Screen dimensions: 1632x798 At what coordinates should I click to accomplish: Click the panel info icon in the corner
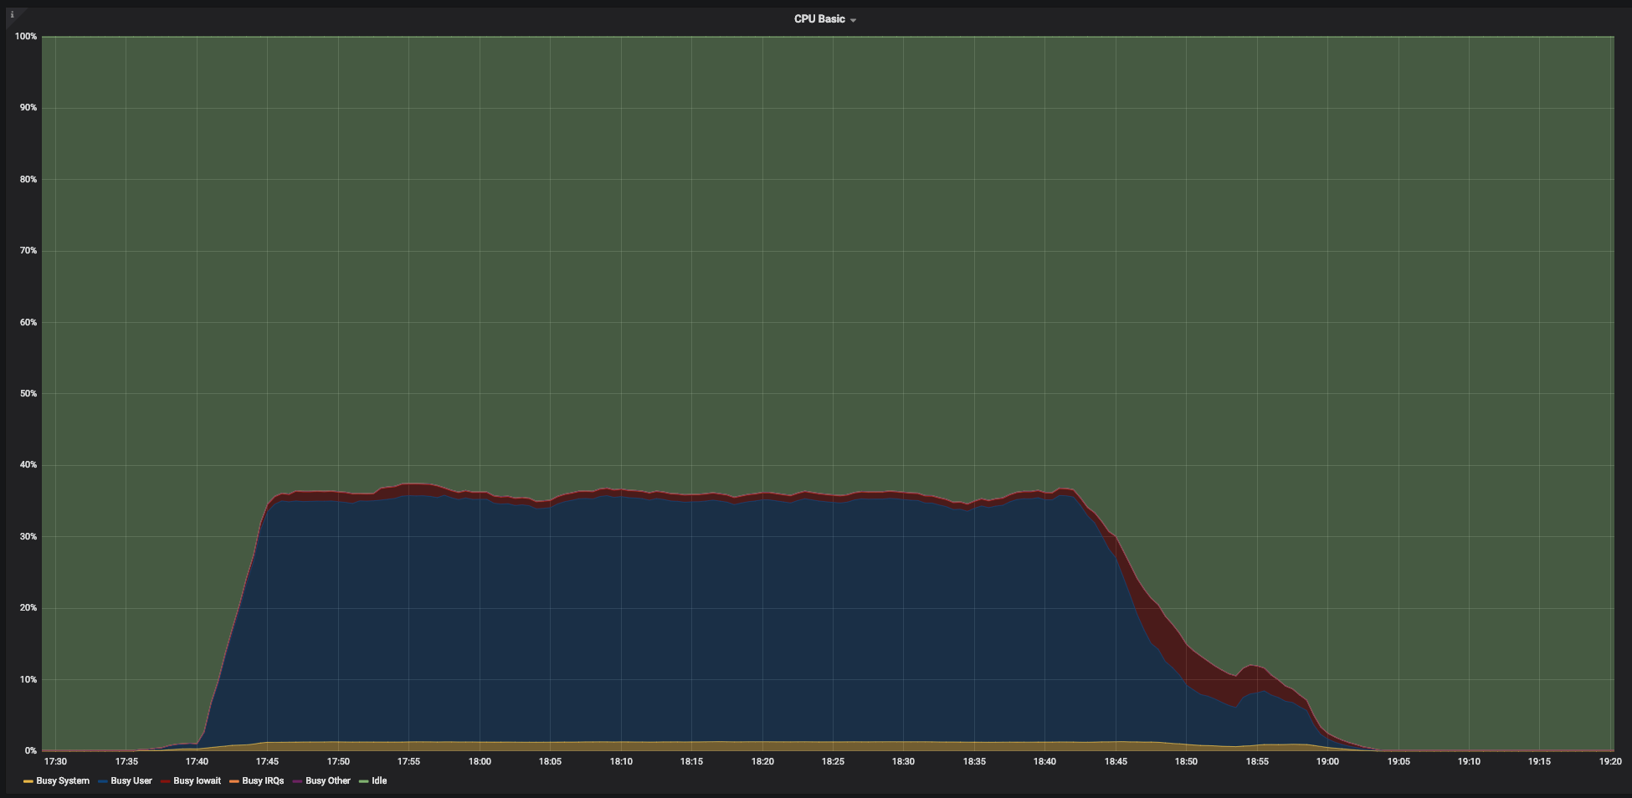tap(13, 14)
